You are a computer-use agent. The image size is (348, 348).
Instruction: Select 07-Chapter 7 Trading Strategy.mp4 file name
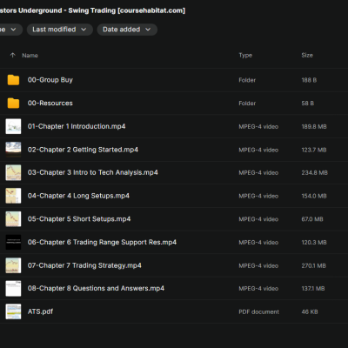coord(84,265)
